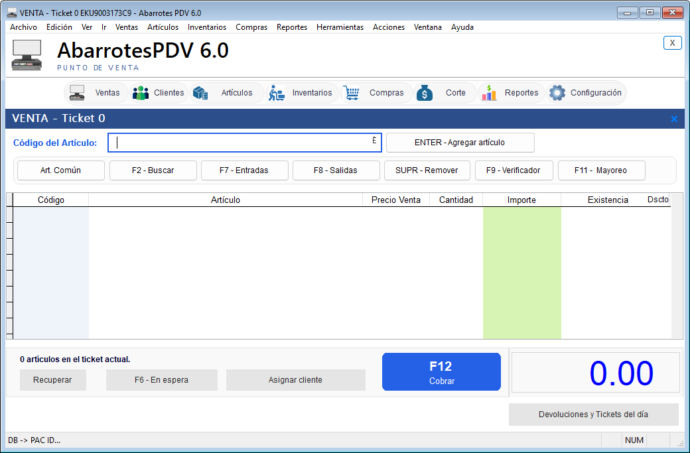
Task: Open the Reportes bar chart icon
Action: (x=489, y=93)
